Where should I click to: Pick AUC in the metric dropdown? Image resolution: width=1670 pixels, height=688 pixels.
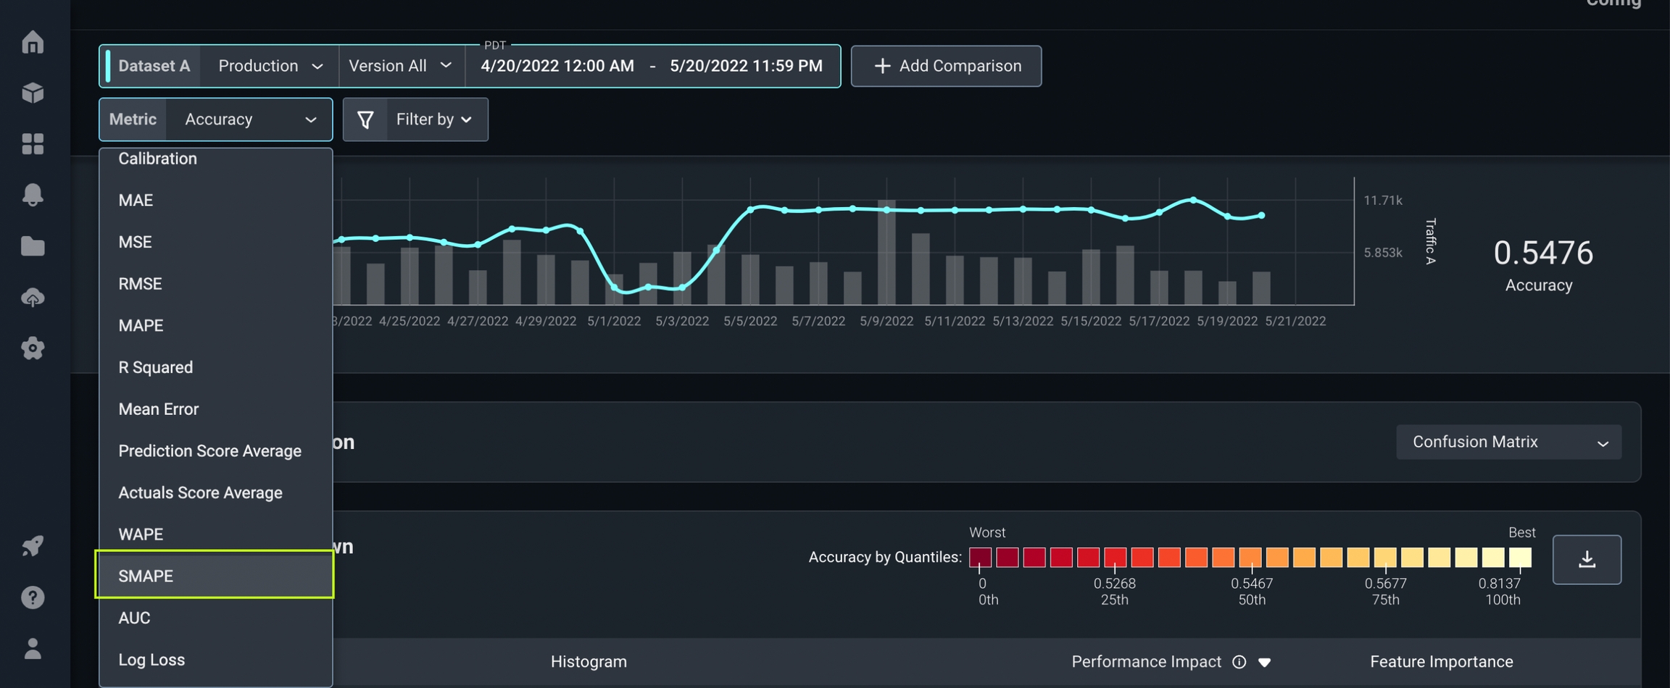(x=215, y=618)
